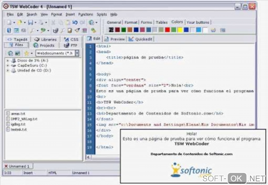Image resolution: width=268 pixels, height=185 pixels.
Task: Switch to Your buttons tab
Action: point(198,22)
